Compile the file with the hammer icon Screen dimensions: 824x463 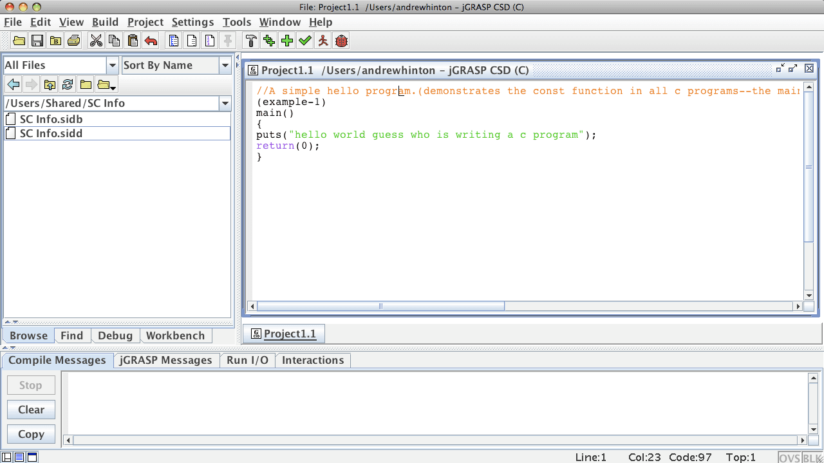pyautogui.click(x=250, y=40)
